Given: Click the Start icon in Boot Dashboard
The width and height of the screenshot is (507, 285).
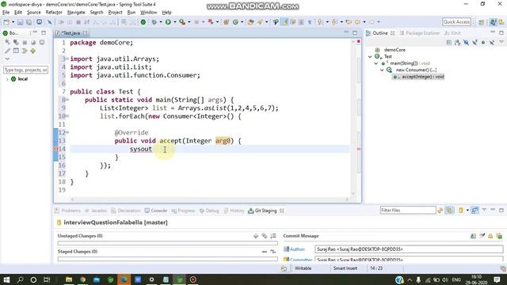Looking at the screenshot, I should point(7,42).
